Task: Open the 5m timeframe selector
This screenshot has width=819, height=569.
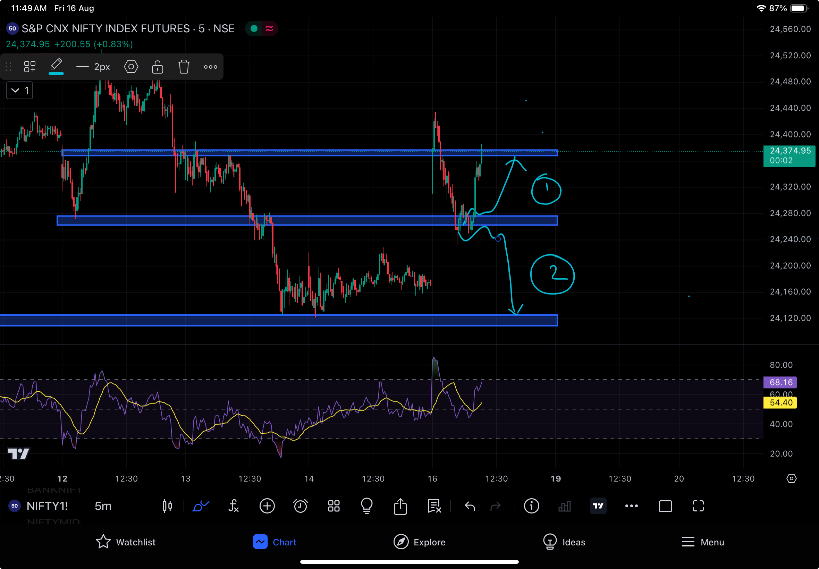Action: (x=103, y=506)
